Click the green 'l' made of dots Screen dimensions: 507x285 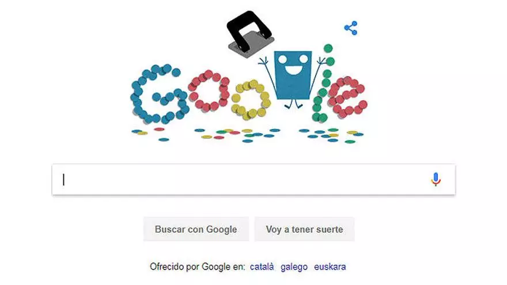point(323,83)
